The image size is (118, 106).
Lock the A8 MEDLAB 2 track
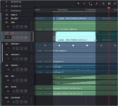pos(14,59)
